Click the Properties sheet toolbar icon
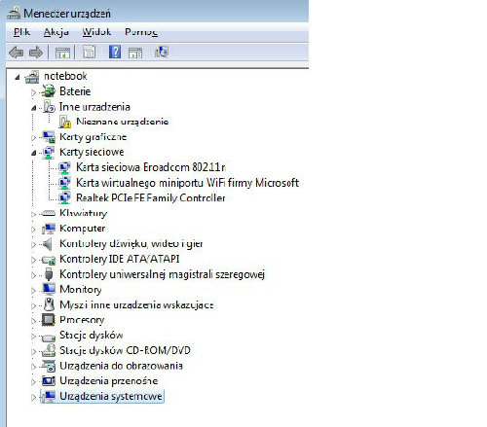487x427 pixels. (90, 53)
